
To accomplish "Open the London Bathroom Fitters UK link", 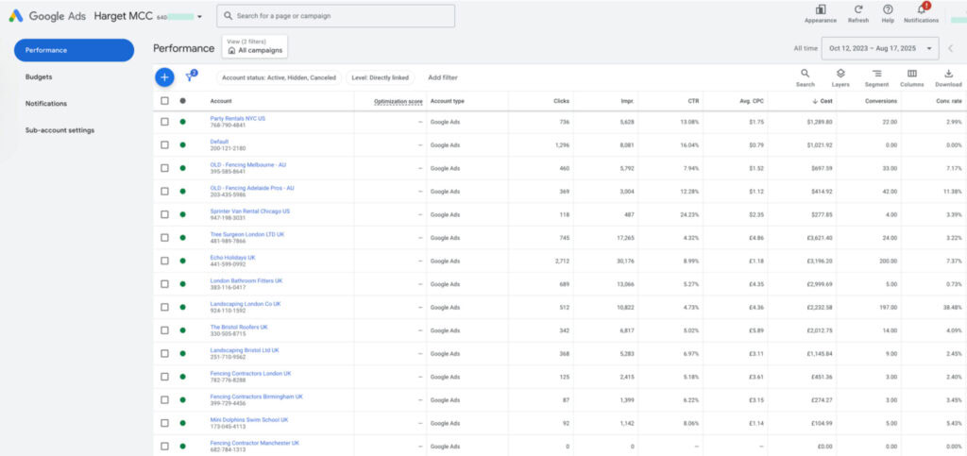I will coord(246,280).
